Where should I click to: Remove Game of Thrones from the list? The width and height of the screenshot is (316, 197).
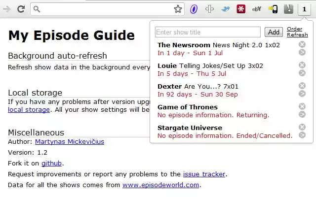[302, 106]
